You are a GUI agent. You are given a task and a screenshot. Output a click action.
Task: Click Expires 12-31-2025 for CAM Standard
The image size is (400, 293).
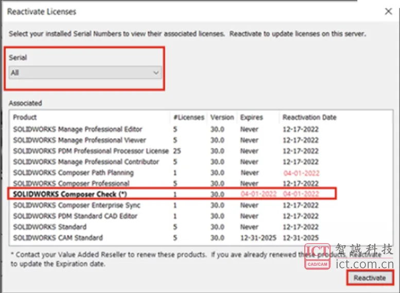click(258, 238)
